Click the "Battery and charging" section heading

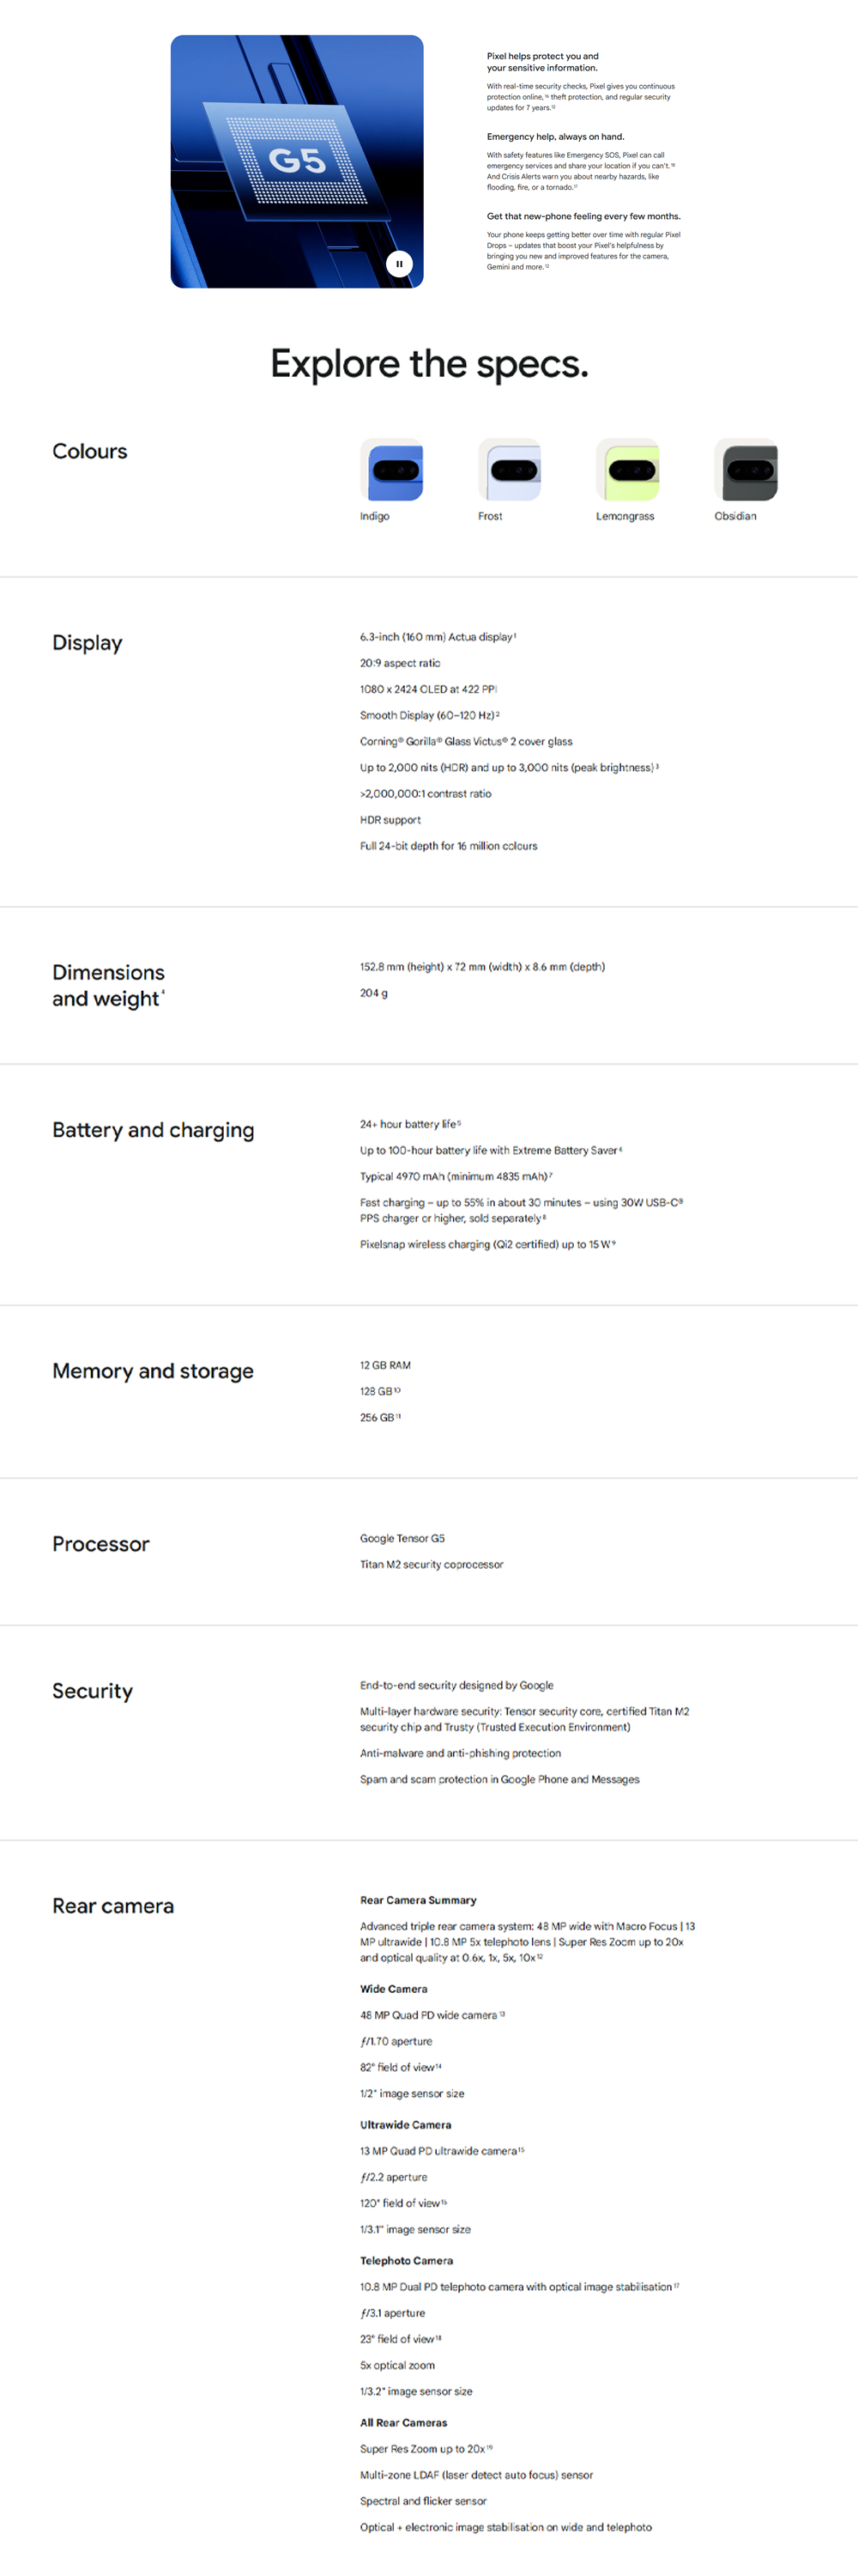153,1130
